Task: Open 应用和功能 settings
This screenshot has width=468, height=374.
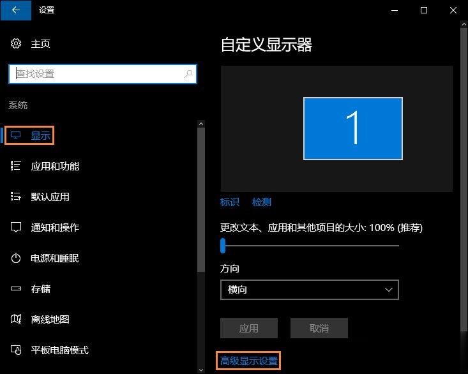Action: point(55,166)
